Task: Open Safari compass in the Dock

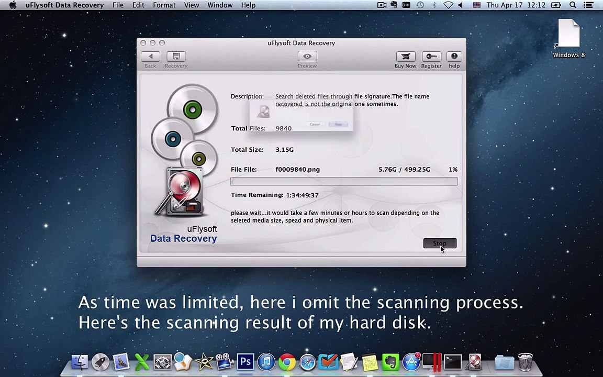Action: (x=308, y=362)
